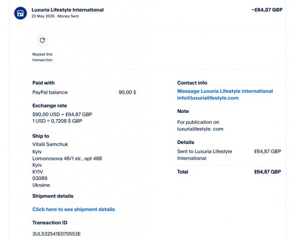The width and height of the screenshot is (291, 240).
Task: Click the Total label
Action: (183, 172)
